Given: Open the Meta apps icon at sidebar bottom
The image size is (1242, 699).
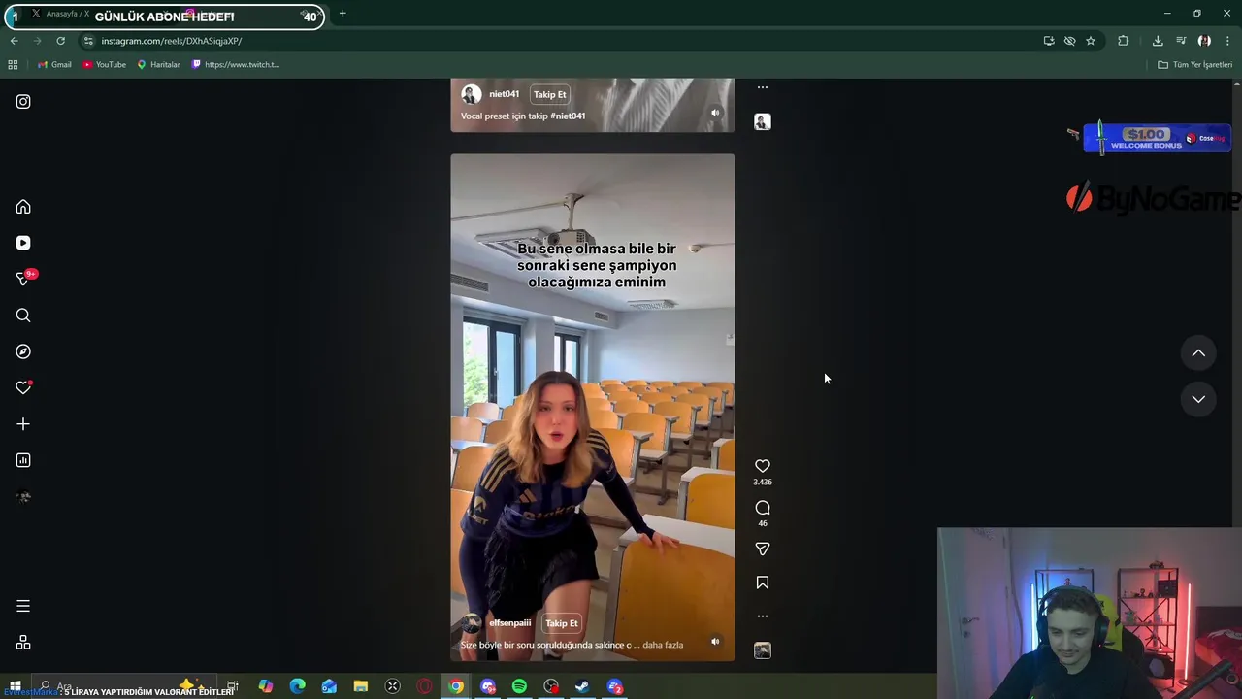Looking at the screenshot, I should [x=23, y=643].
